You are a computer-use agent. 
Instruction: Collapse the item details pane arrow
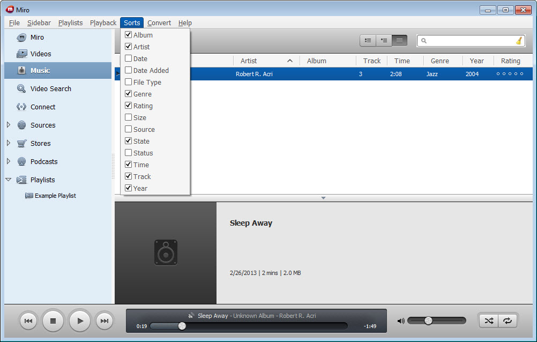point(323,198)
